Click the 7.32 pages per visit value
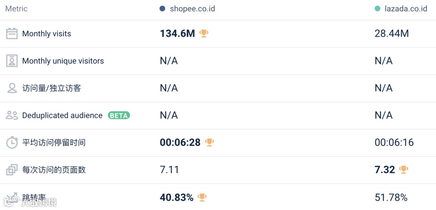The height and width of the screenshot is (210, 436). click(385, 170)
